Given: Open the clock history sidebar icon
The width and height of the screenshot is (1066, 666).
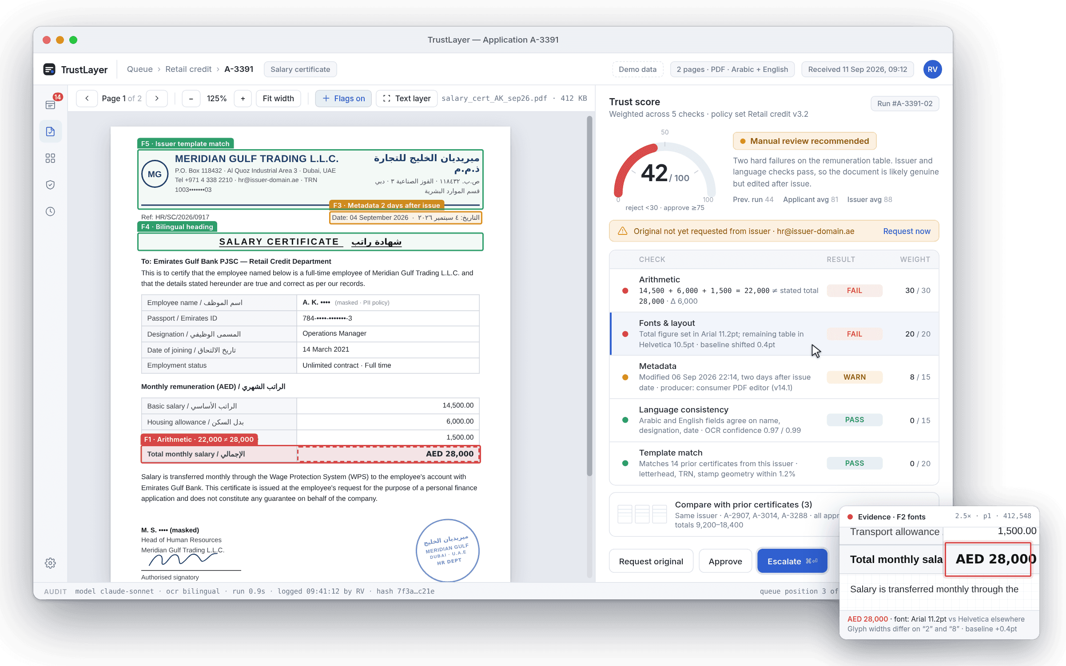Looking at the screenshot, I should click(x=50, y=211).
